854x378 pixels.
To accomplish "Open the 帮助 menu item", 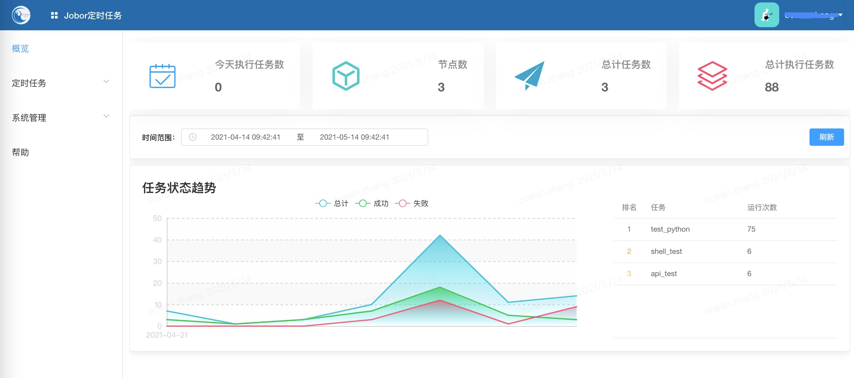I will click(x=21, y=152).
